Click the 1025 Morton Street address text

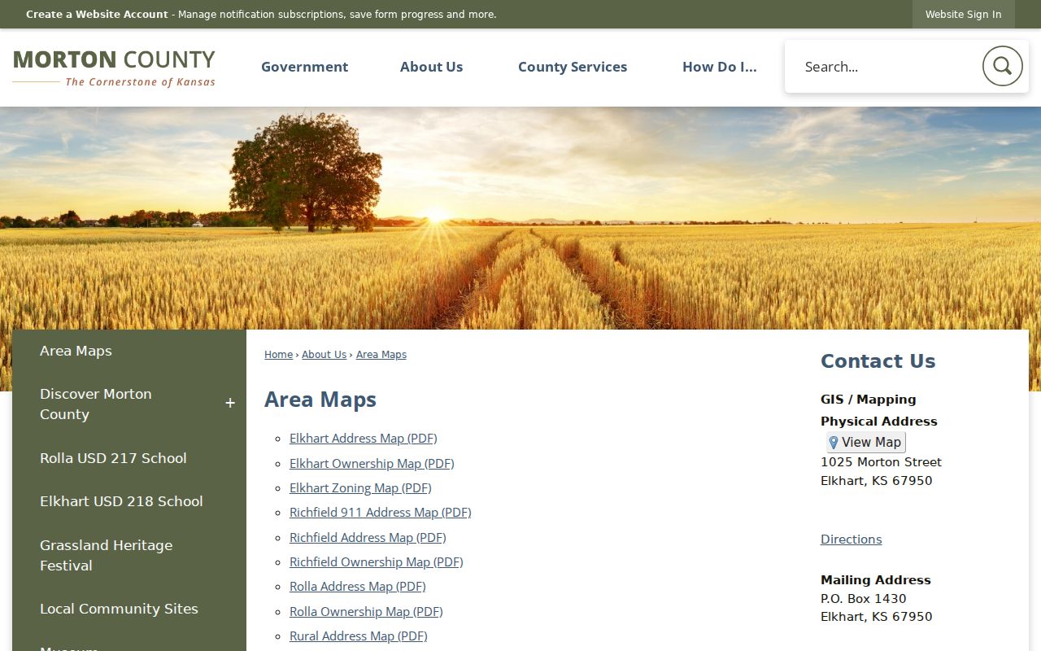[x=881, y=462]
